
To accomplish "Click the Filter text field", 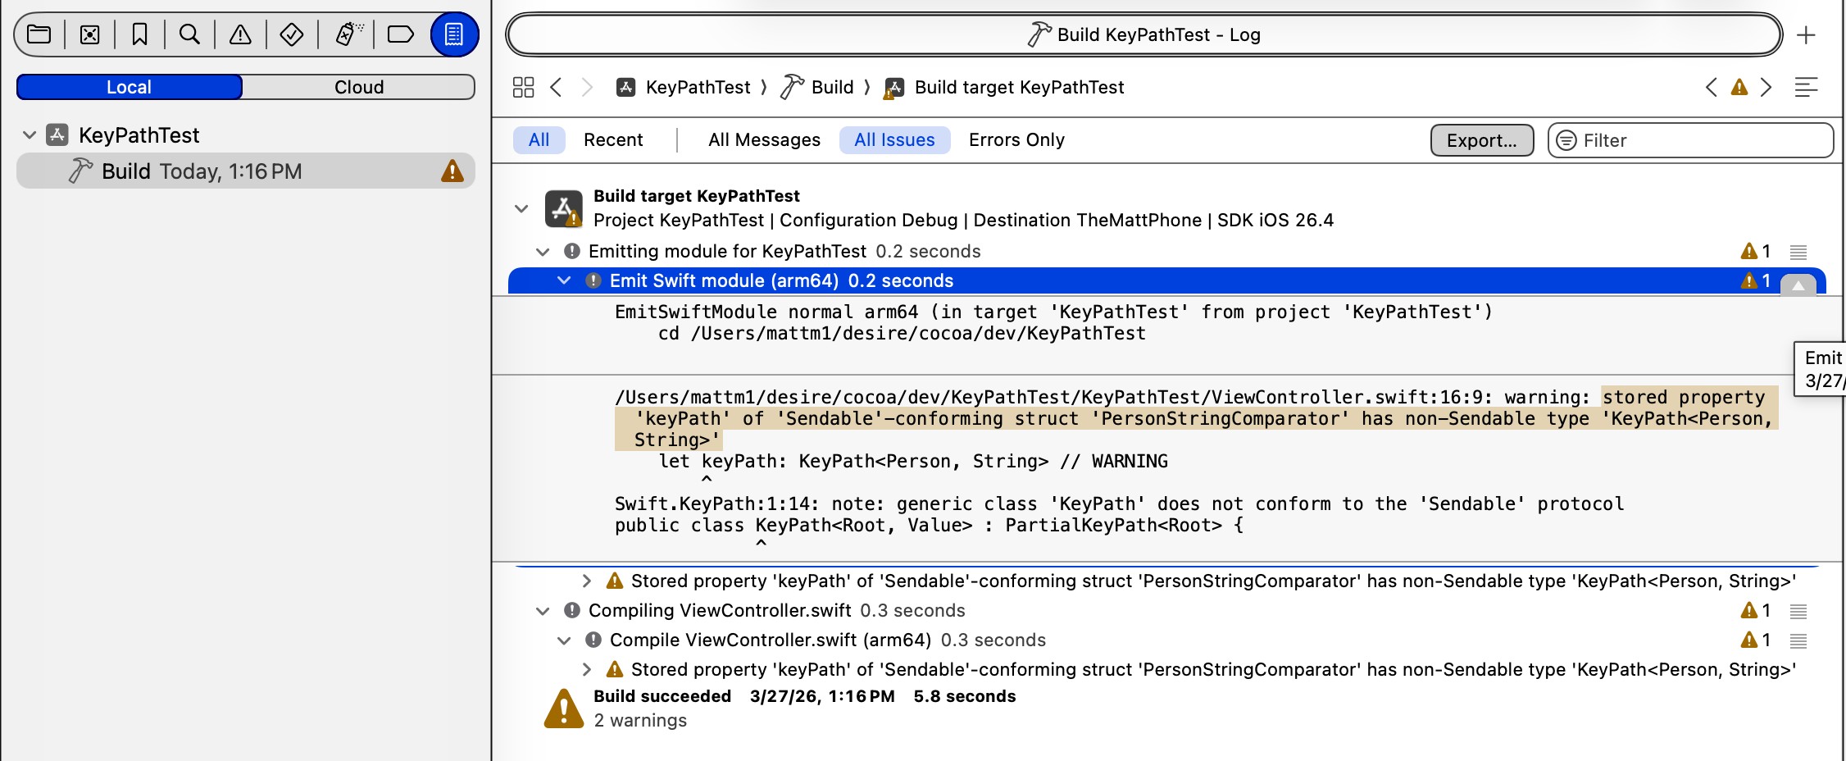I will (x=1690, y=140).
